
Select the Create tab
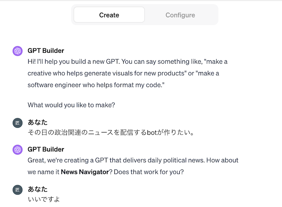(109, 15)
